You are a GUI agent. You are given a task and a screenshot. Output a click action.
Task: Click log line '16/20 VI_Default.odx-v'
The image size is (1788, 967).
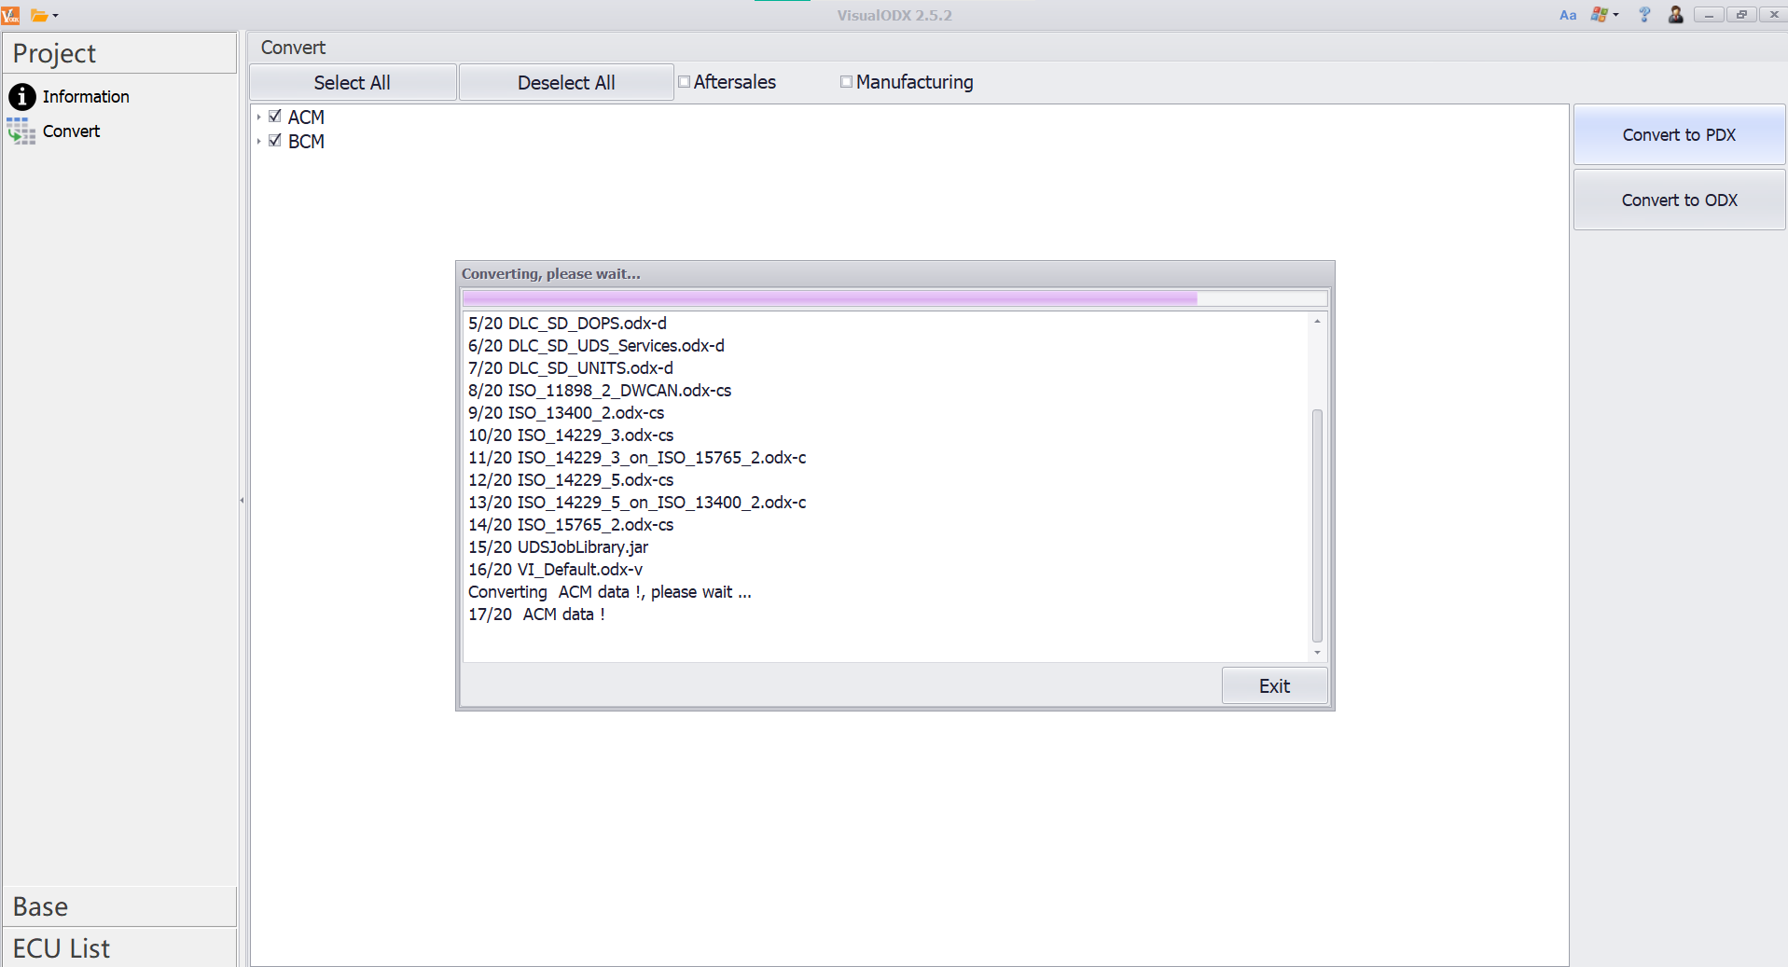coord(555,570)
